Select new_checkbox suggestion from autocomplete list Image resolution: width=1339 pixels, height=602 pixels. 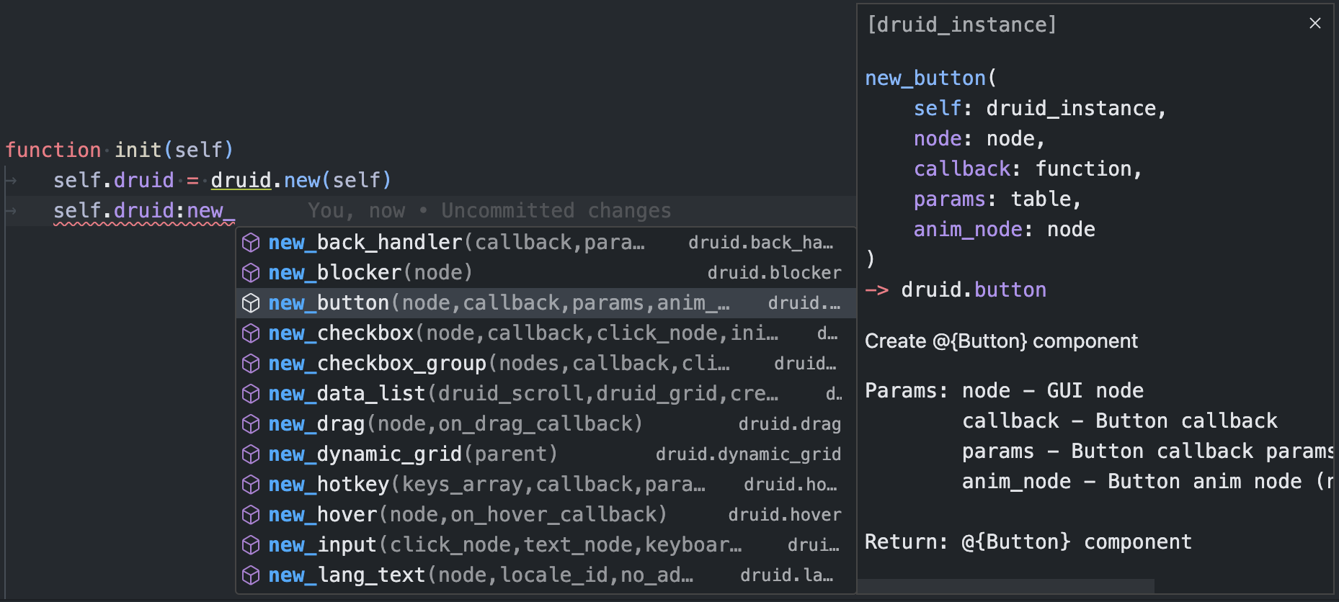tap(522, 333)
